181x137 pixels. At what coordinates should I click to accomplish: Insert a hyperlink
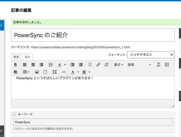click(98, 65)
